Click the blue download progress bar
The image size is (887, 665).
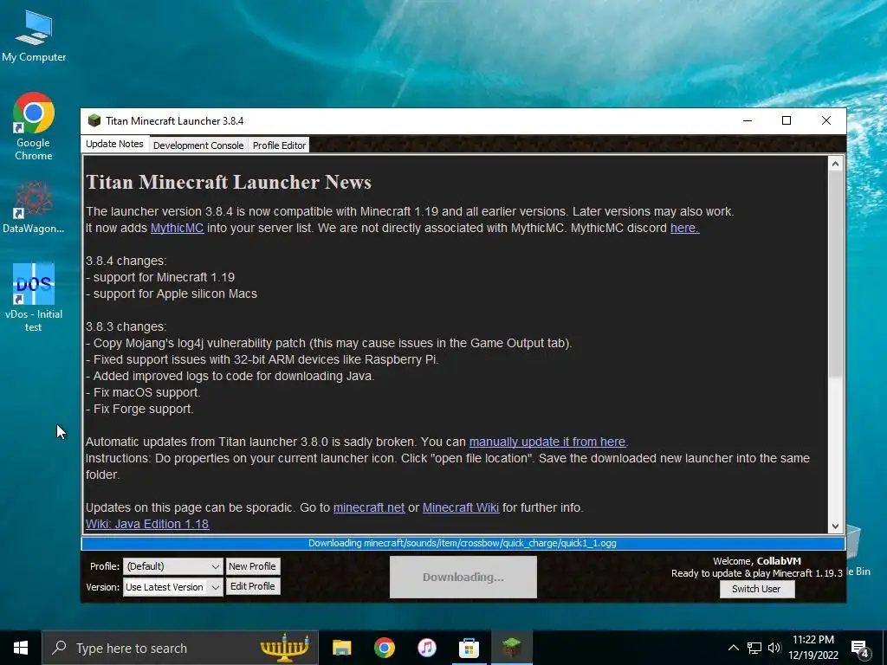click(463, 543)
